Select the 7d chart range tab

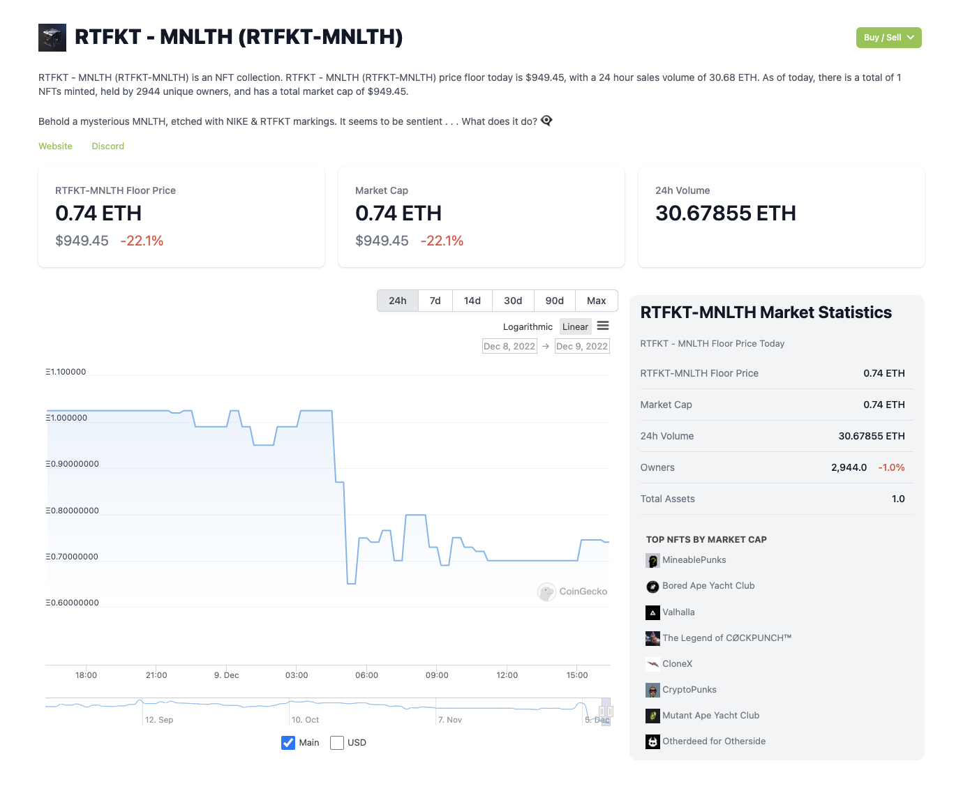coord(435,301)
